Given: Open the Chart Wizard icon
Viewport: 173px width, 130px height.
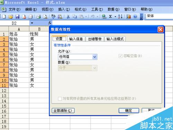Looking at the screenshot, I should 129,17.
